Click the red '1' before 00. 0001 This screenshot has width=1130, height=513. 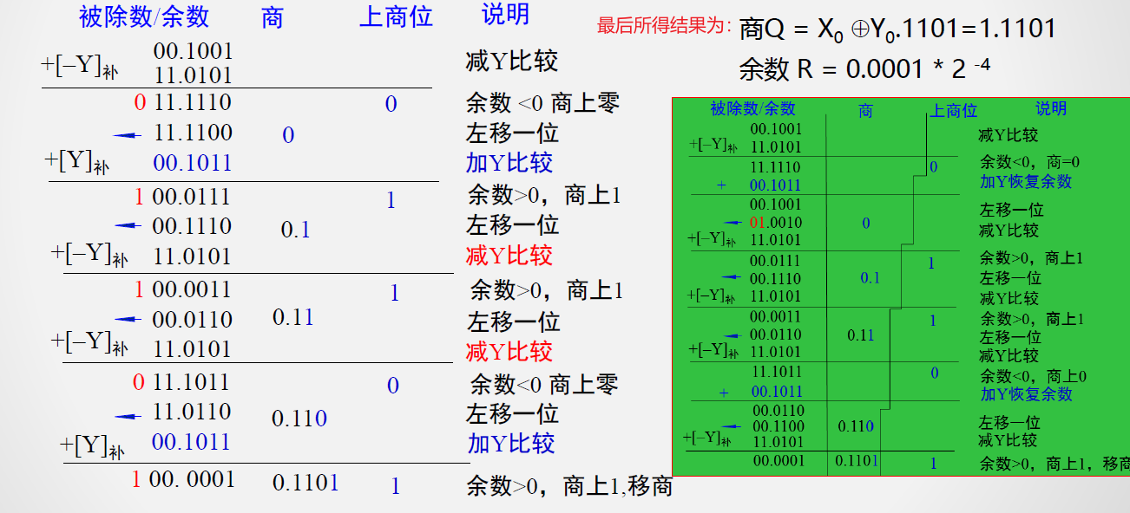(136, 478)
